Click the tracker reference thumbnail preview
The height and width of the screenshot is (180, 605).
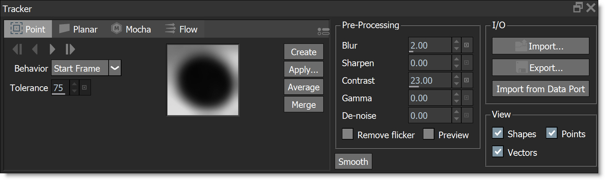[203, 80]
